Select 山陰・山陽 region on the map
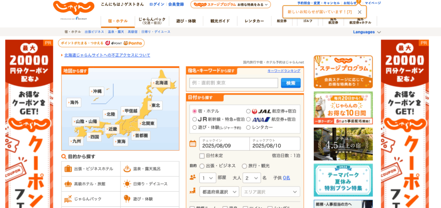 click(x=86, y=121)
